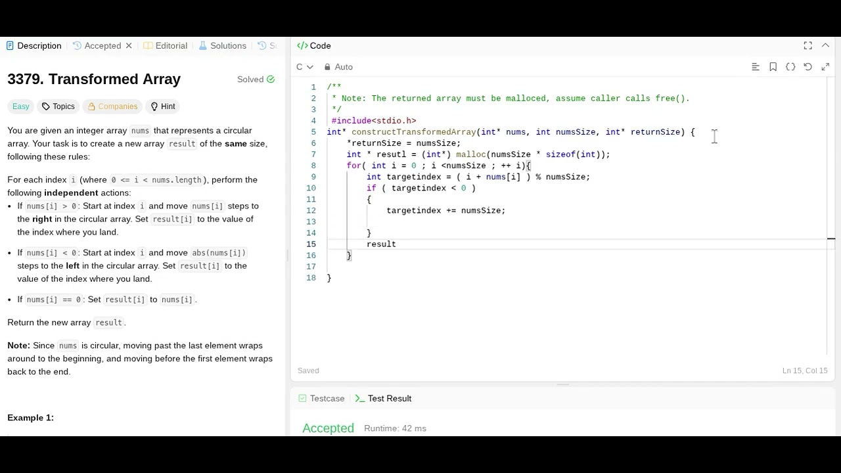Image resolution: width=841 pixels, height=473 pixels.
Task: Open the Solutions tab
Action: pos(222,45)
